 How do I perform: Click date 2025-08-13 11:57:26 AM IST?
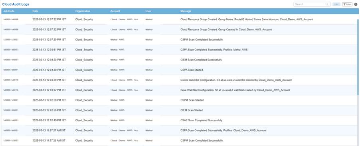point(49,140)
